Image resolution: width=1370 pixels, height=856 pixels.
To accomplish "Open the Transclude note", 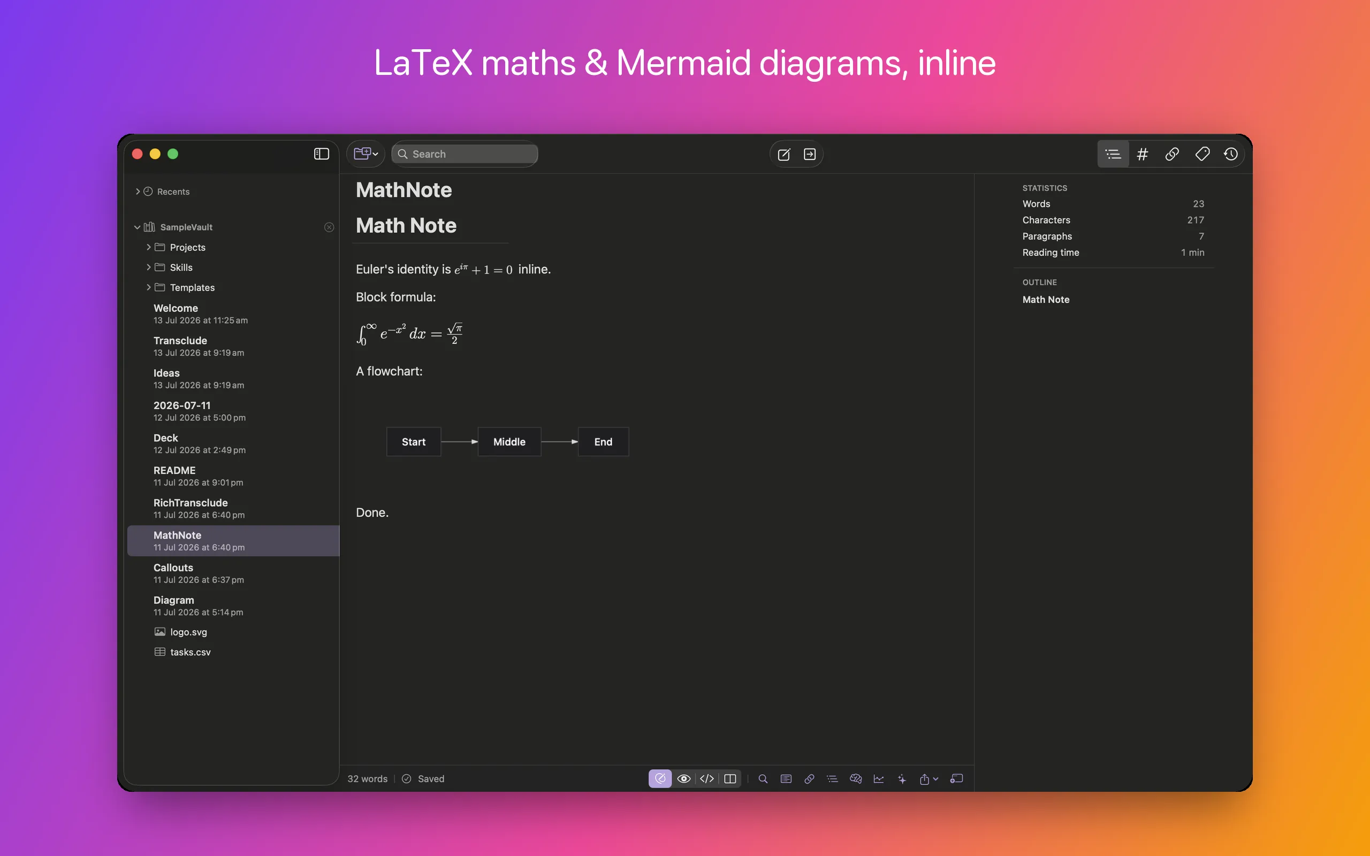I will point(233,346).
